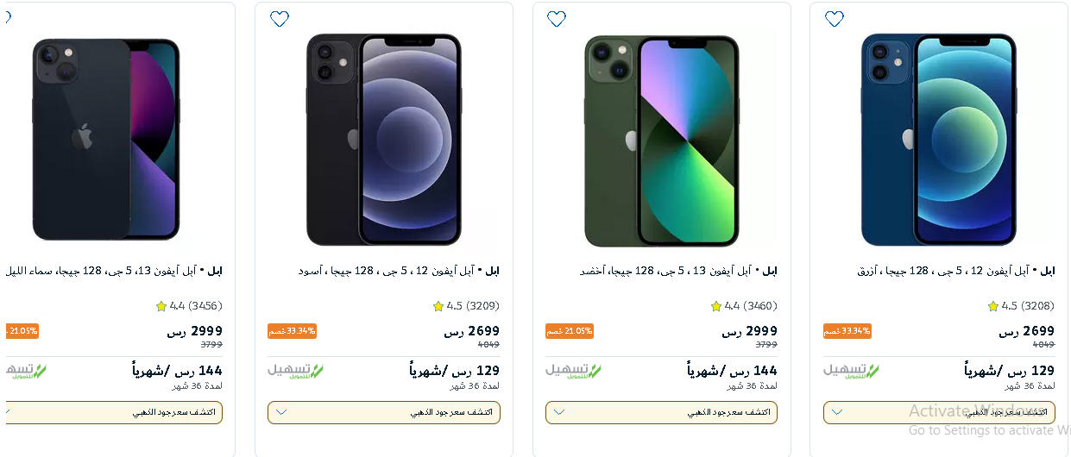Click Tasheel finance logo on green iPhone 13
1071x457 pixels.
(x=573, y=371)
